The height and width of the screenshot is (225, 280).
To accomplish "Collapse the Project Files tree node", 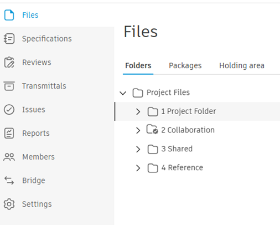I will tap(123, 93).
